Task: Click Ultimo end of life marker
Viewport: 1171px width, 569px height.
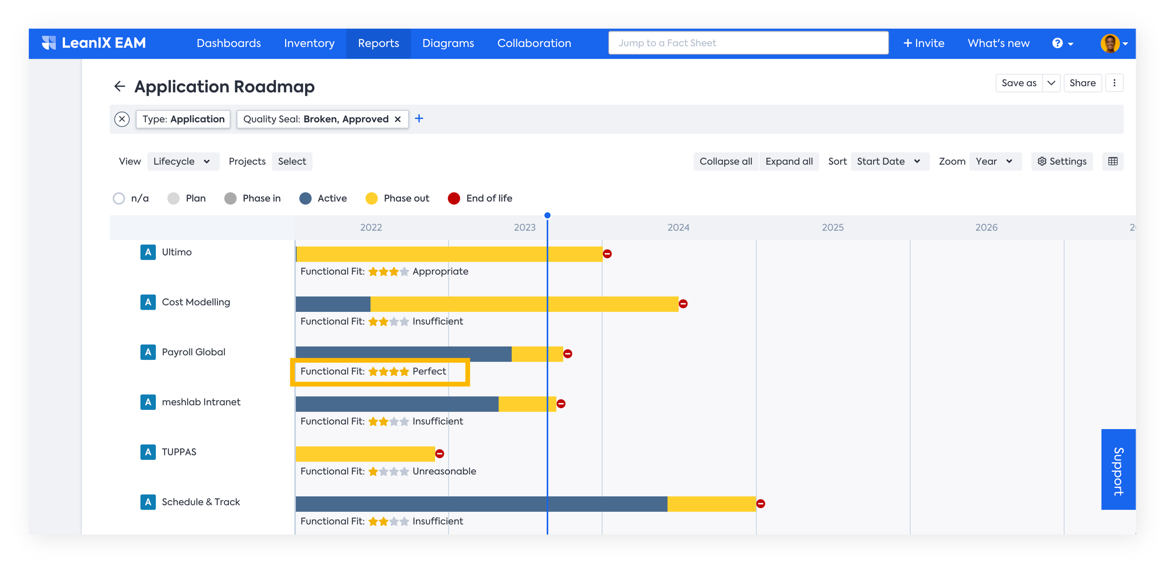Action: pyautogui.click(x=607, y=253)
